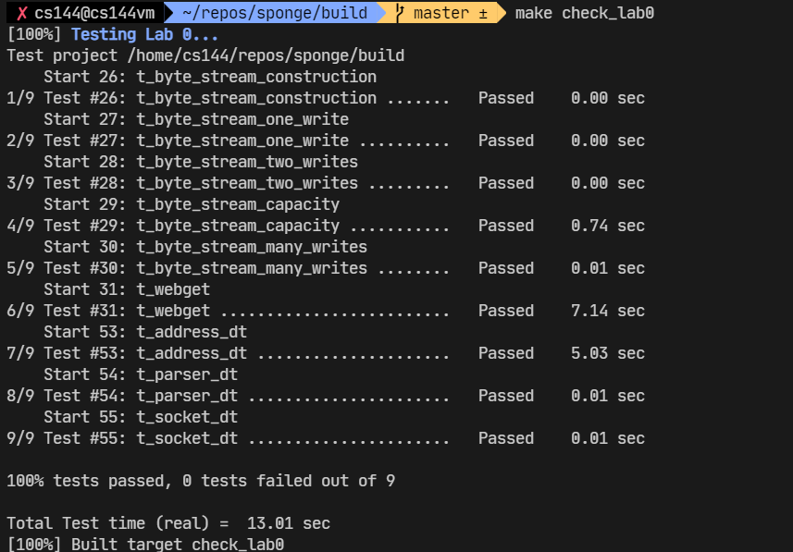793x552 pixels.
Task: Click the red X status icon in prompt
Action: pyautogui.click(x=22, y=13)
